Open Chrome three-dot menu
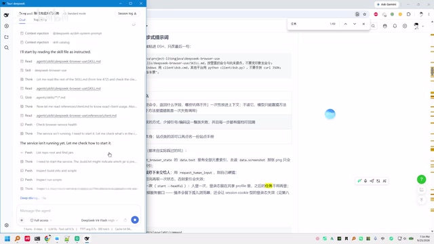Viewport: 434px width, 244px height. coord(429,14)
